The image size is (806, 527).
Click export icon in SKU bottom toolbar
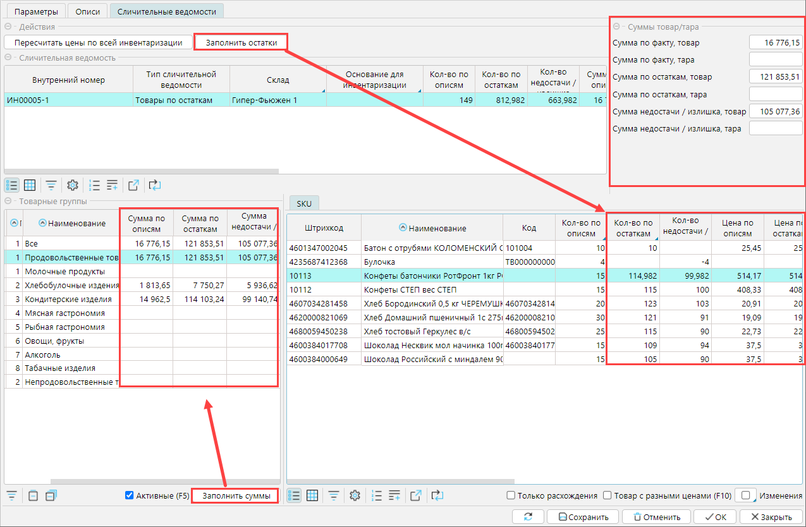click(x=415, y=496)
